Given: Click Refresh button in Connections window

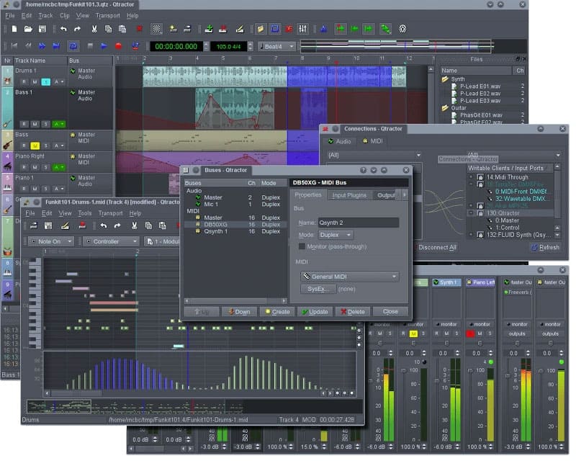Looking at the screenshot, I should tap(545, 247).
